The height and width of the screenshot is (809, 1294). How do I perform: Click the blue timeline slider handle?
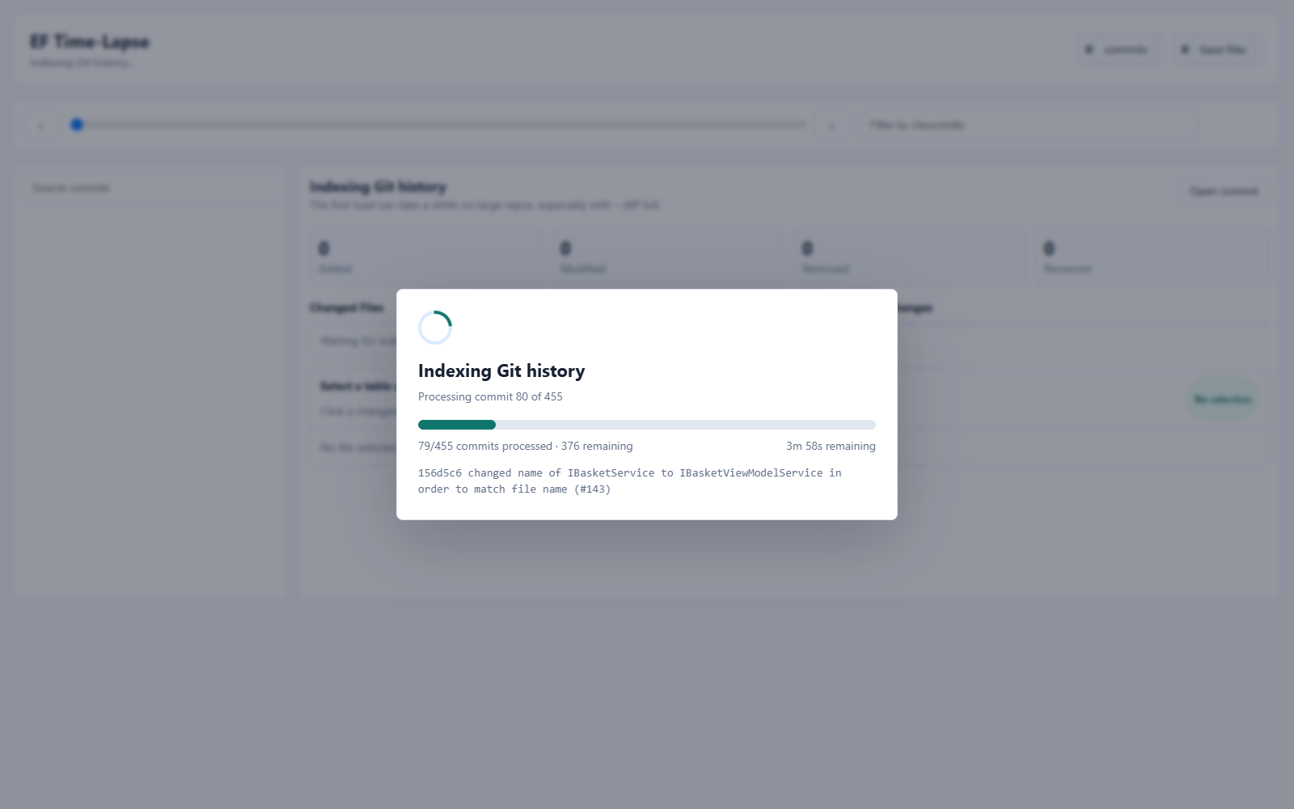77,125
